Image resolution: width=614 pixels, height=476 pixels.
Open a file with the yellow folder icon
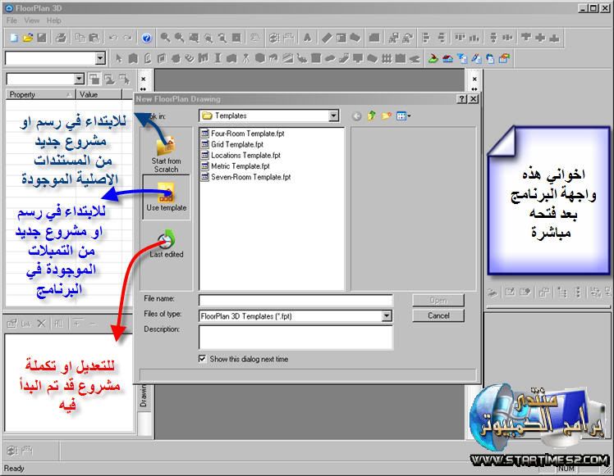27,38
